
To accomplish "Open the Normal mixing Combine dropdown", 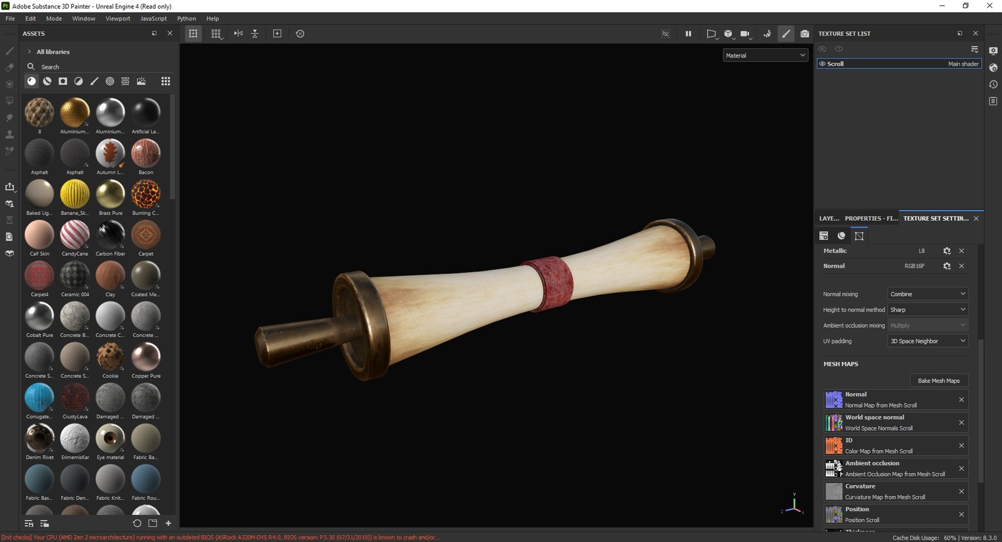I will coord(927,294).
